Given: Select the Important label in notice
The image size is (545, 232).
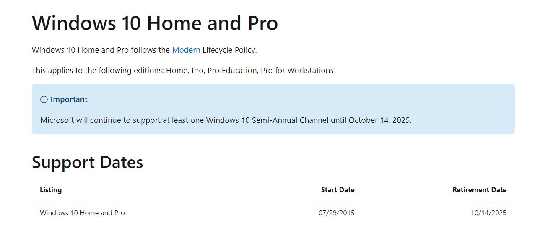Looking at the screenshot, I should [x=69, y=99].
